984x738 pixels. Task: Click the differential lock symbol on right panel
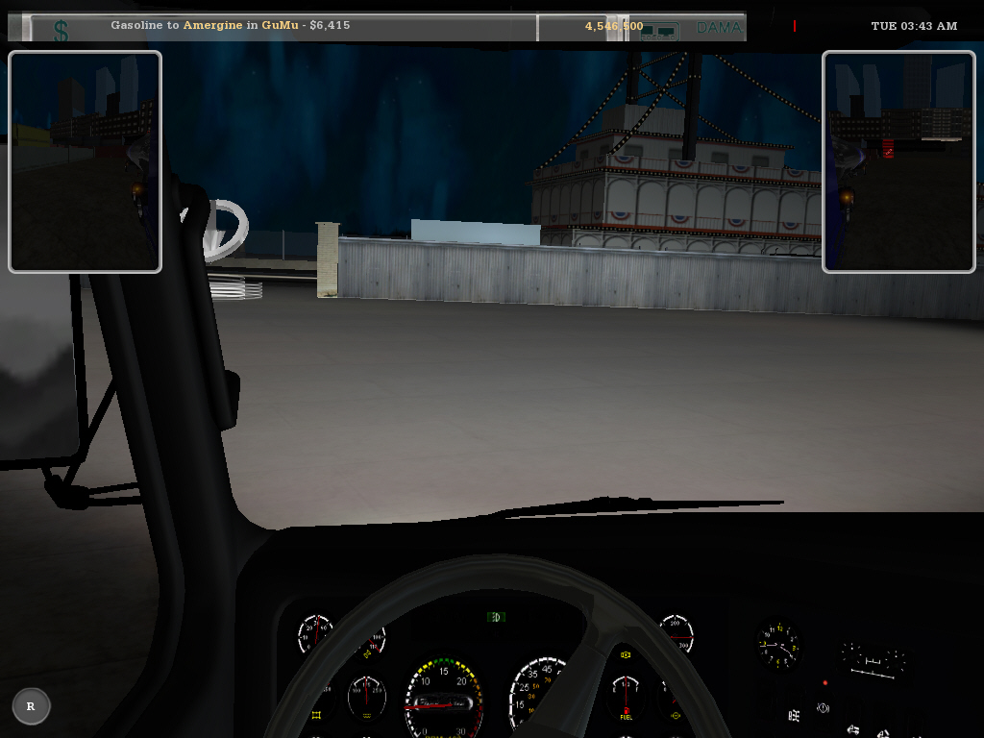pyautogui.click(x=793, y=715)
